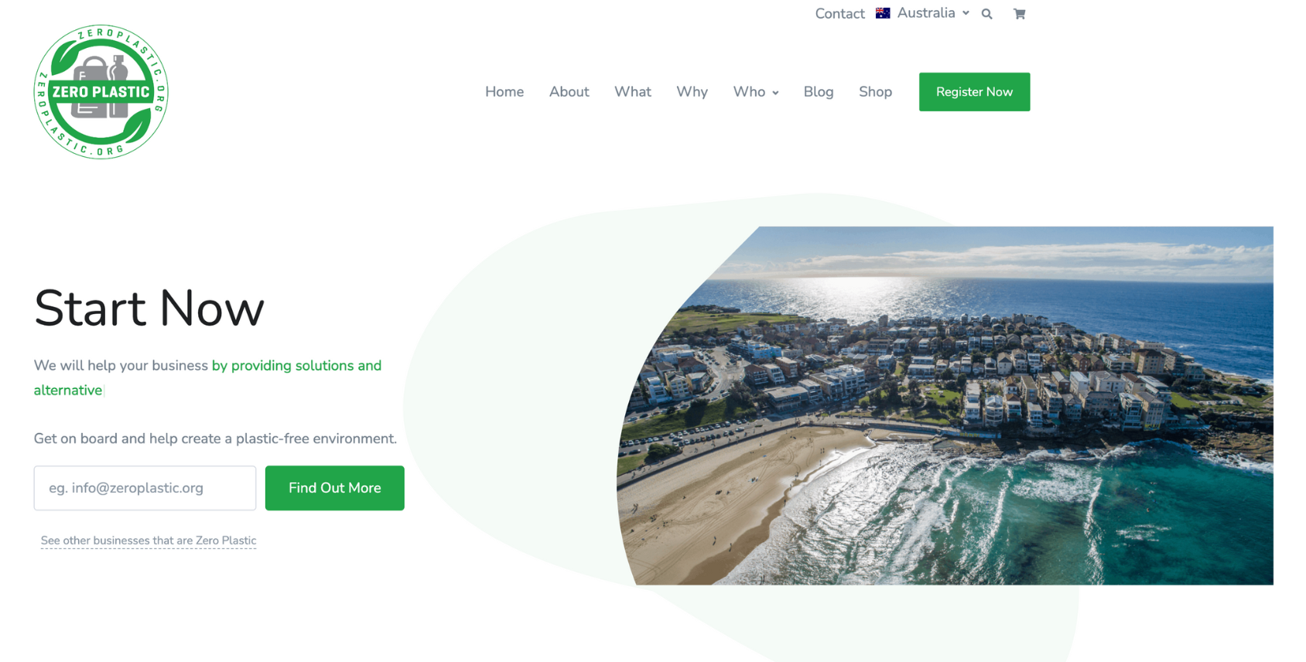Focus the email address input field
This screenshot has width=1306, height=662.
point(145,488)
